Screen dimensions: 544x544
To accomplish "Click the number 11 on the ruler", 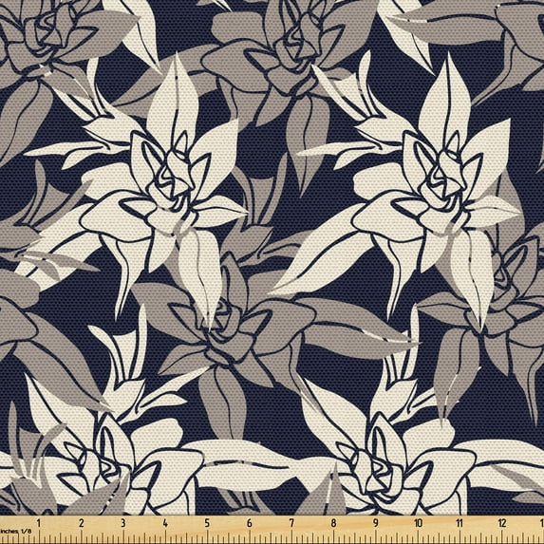I will 460,523.
